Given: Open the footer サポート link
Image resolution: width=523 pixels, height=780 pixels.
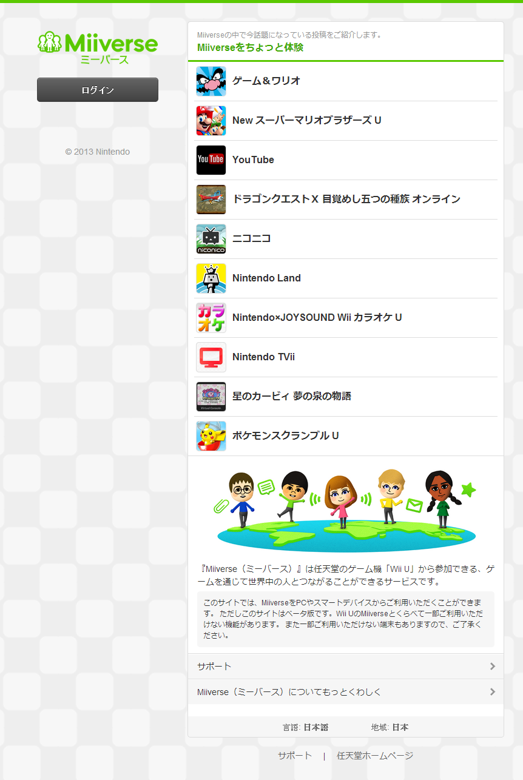Looking at the screenshot, I should (x=295, y=756).
